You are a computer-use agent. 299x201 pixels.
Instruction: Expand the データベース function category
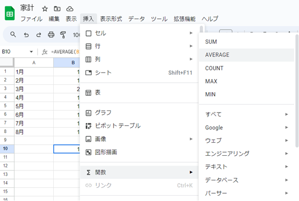tap(247, 180)
